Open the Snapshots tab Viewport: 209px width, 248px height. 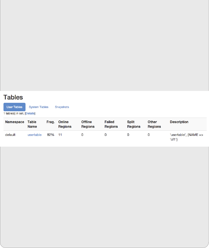point(62,107)
